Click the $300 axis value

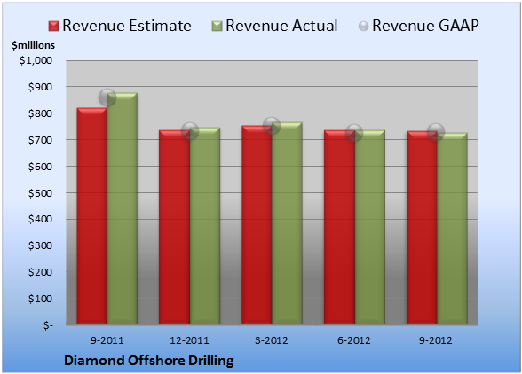tap(40, 245)
